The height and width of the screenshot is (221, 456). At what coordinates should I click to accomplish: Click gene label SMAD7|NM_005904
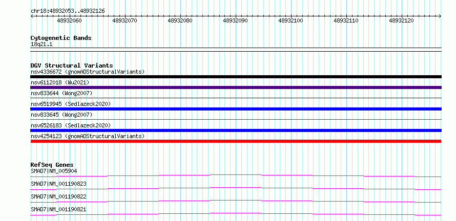(54, 171)
